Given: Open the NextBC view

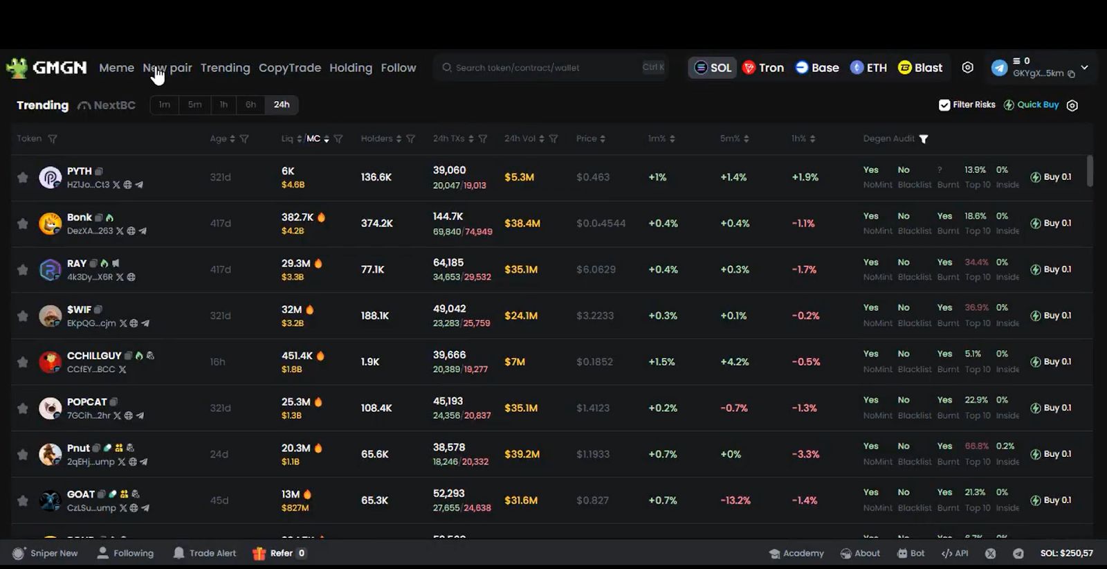Looking at the screenshot, I should click(x=107, y=105).
